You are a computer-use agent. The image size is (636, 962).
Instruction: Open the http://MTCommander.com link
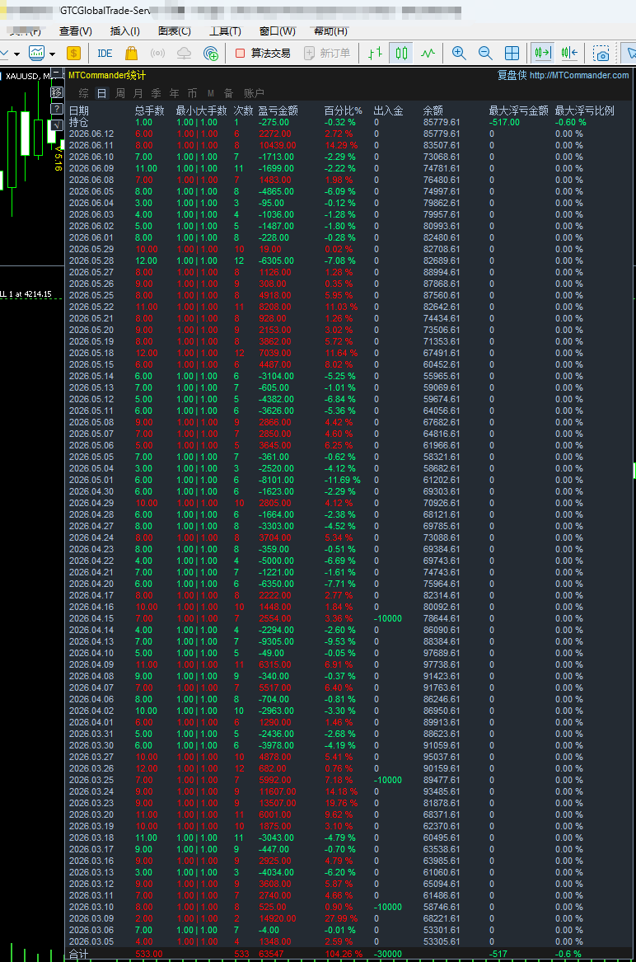pos(579,76)
